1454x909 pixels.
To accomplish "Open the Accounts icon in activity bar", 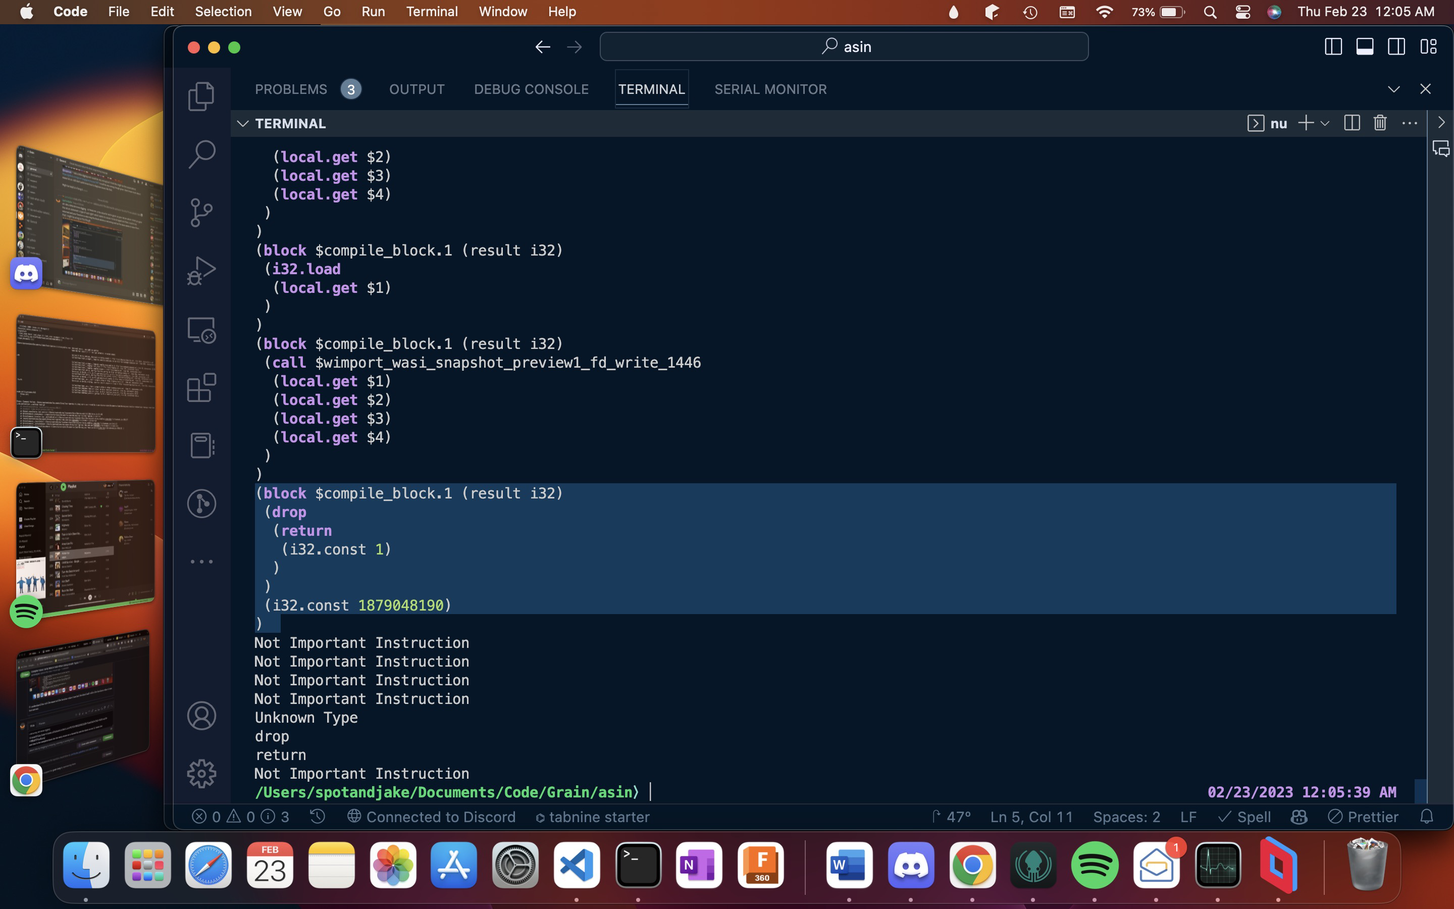I will click(201, 716).
